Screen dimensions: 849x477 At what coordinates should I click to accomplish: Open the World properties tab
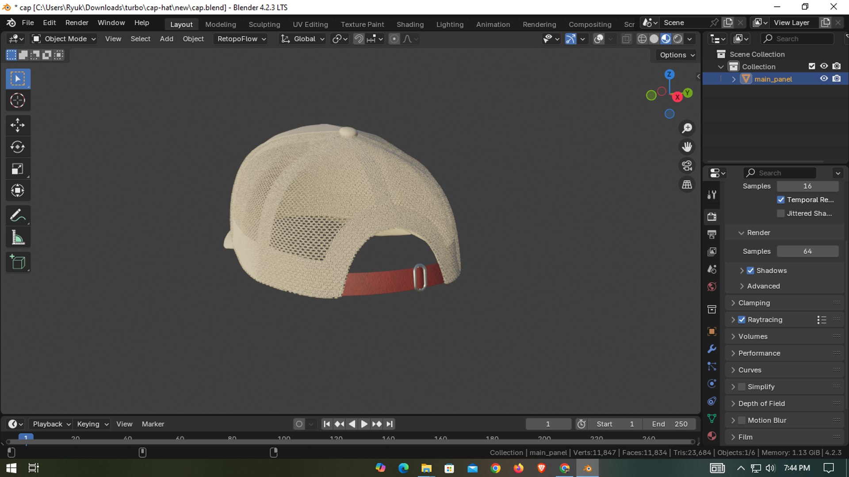(711, 287)
